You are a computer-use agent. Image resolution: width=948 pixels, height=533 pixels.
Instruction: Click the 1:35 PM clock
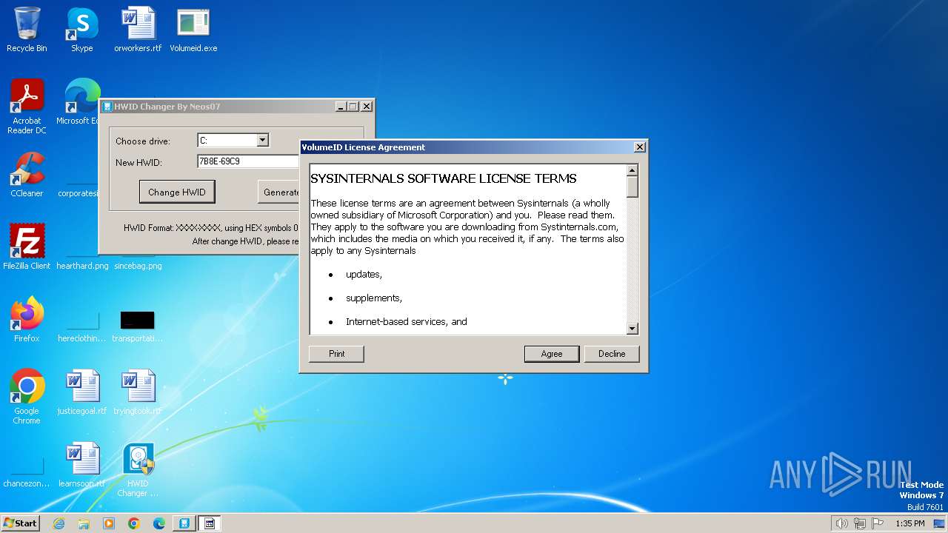coord(910,523)
